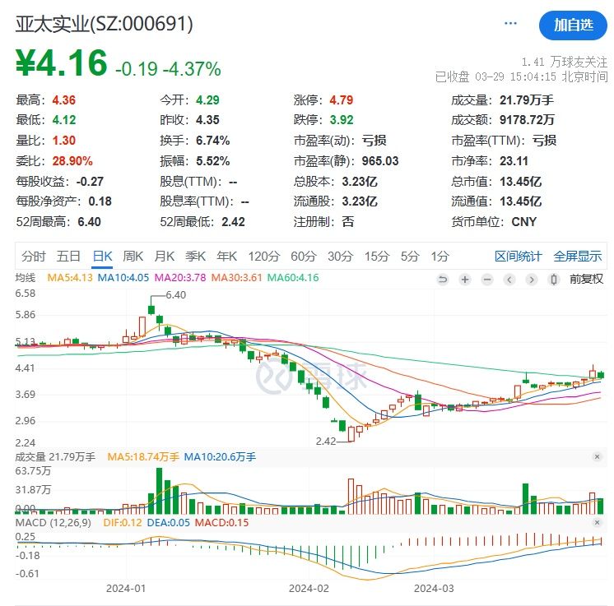Move chart left with arrow icon

click(x=509, y=280)
